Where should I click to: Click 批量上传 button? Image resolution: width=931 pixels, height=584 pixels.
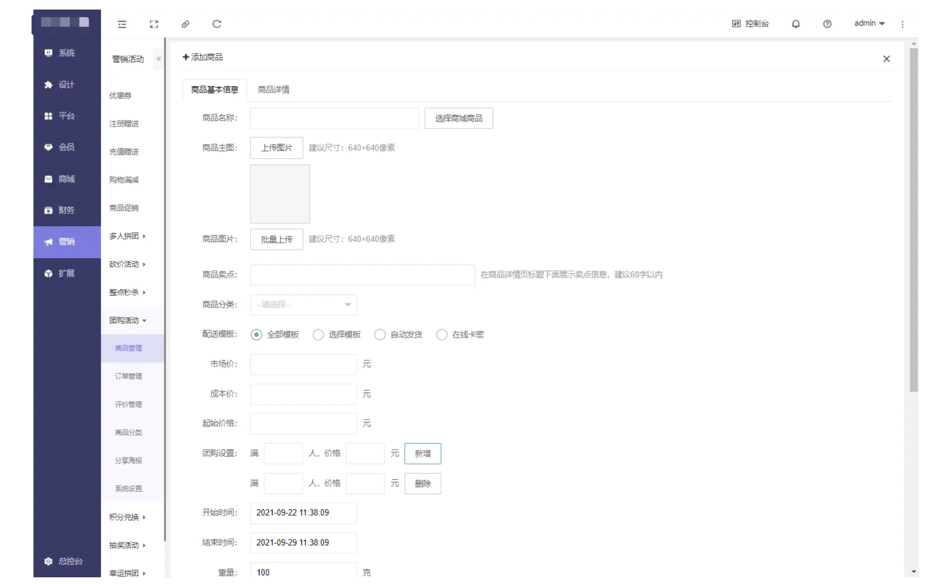tap(277, 239)
